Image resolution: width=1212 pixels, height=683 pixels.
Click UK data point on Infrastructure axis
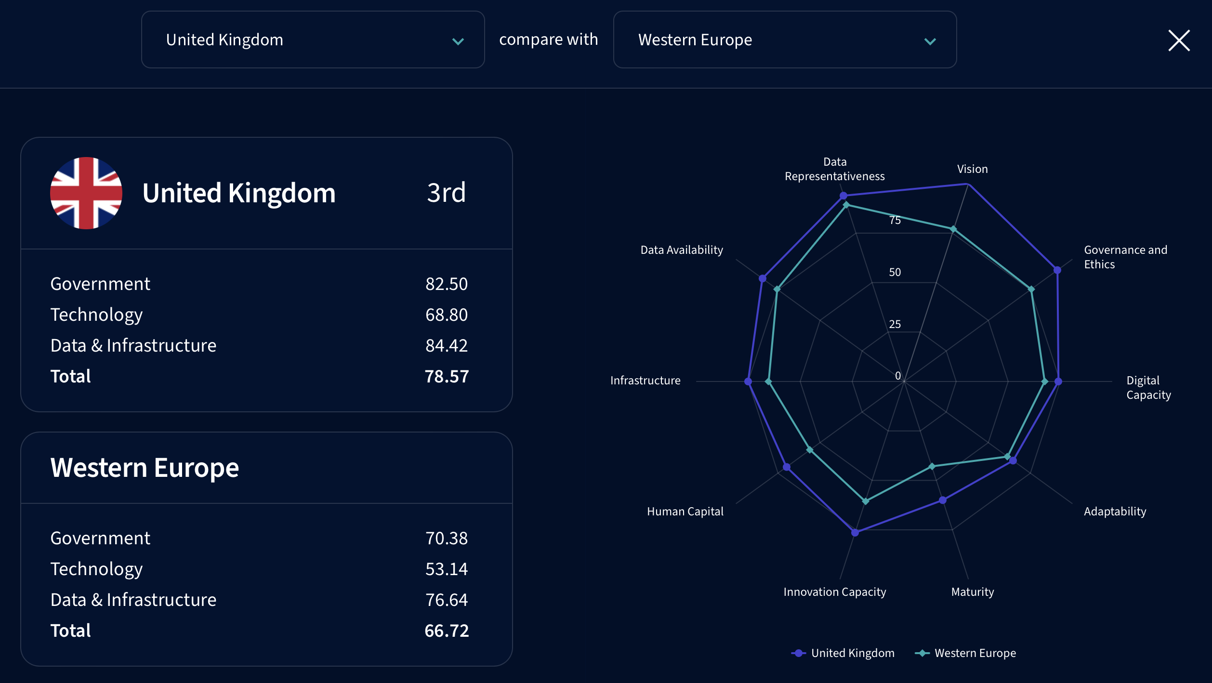(x=748, y=381)
